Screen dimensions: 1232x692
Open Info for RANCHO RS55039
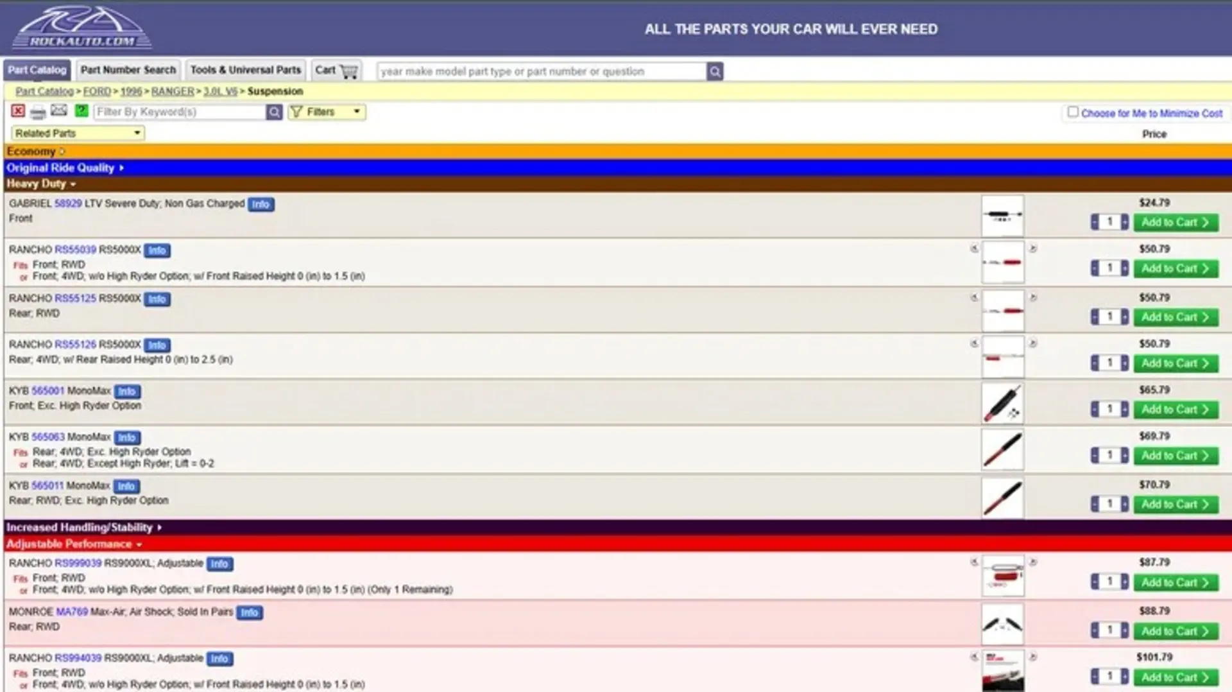pos(157,250)
